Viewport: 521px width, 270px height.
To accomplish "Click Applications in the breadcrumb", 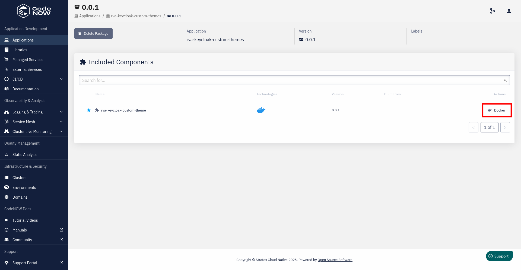I will click(x=87, y=16).
